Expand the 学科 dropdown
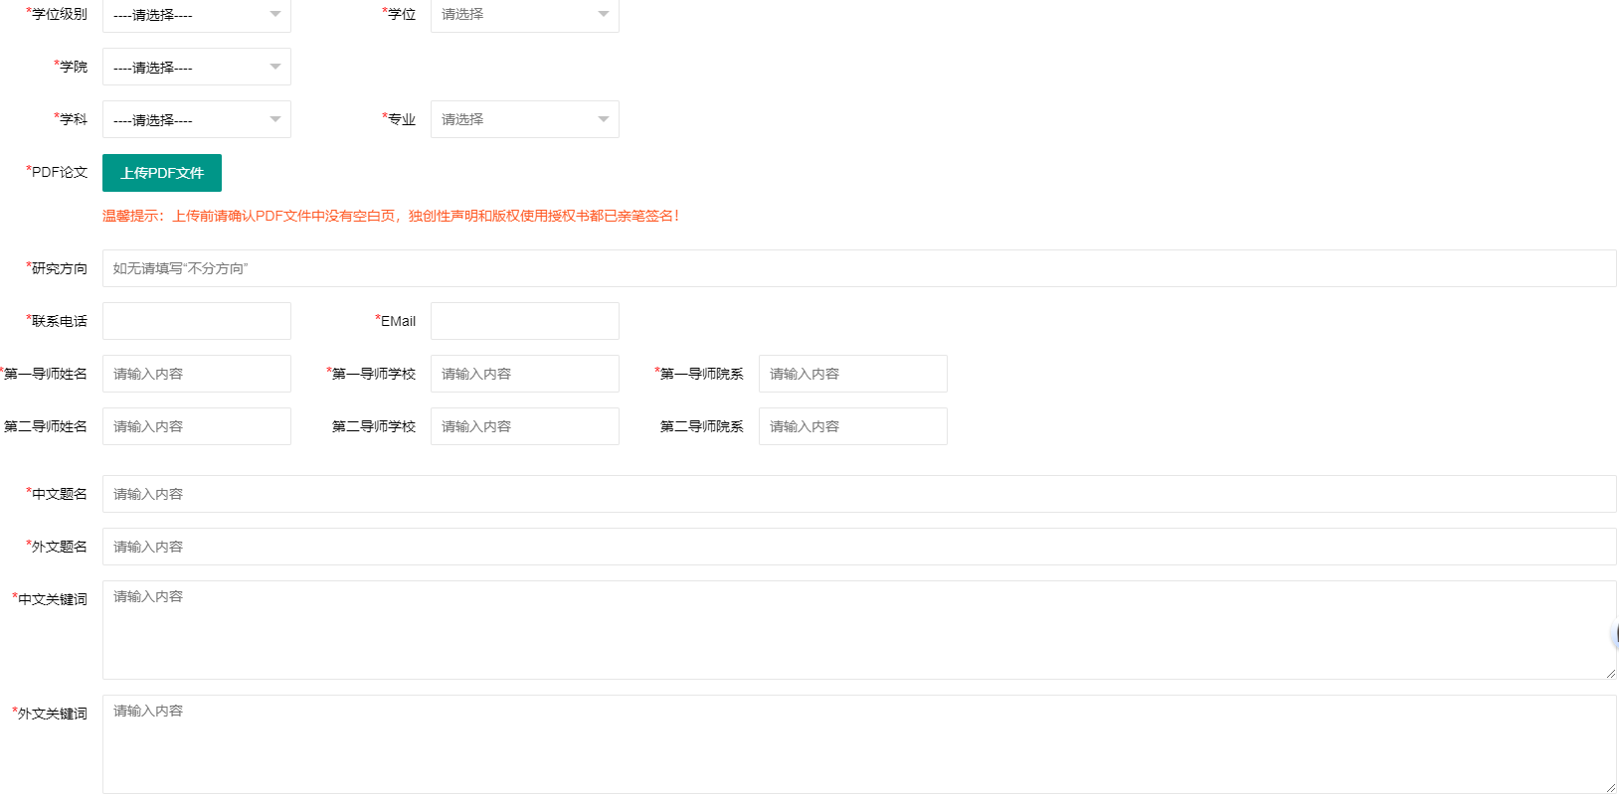Viewport: 1619px width, 796px height. tap(196, 119)
